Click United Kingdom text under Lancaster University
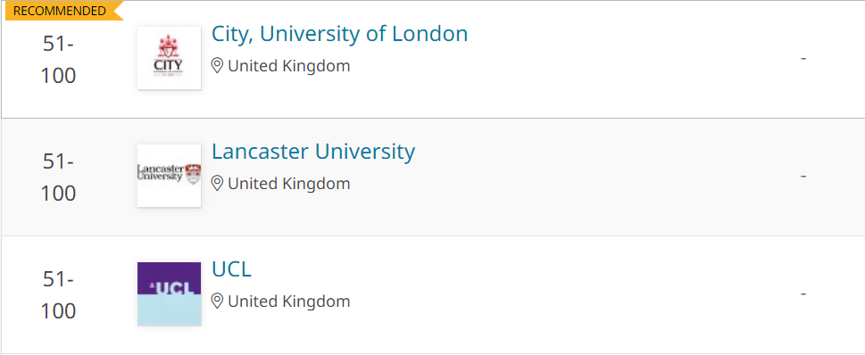Image resolution: width=865 pixels, height=355 pixels. pos(289,184)
